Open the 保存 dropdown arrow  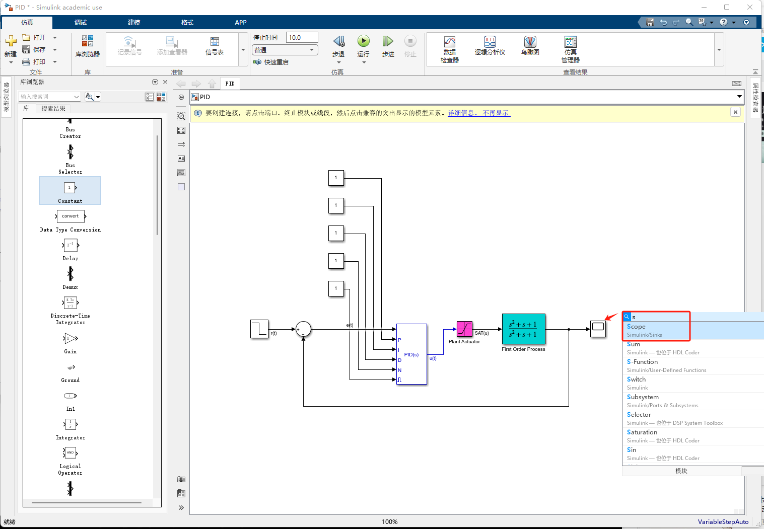tap(55, 50)
